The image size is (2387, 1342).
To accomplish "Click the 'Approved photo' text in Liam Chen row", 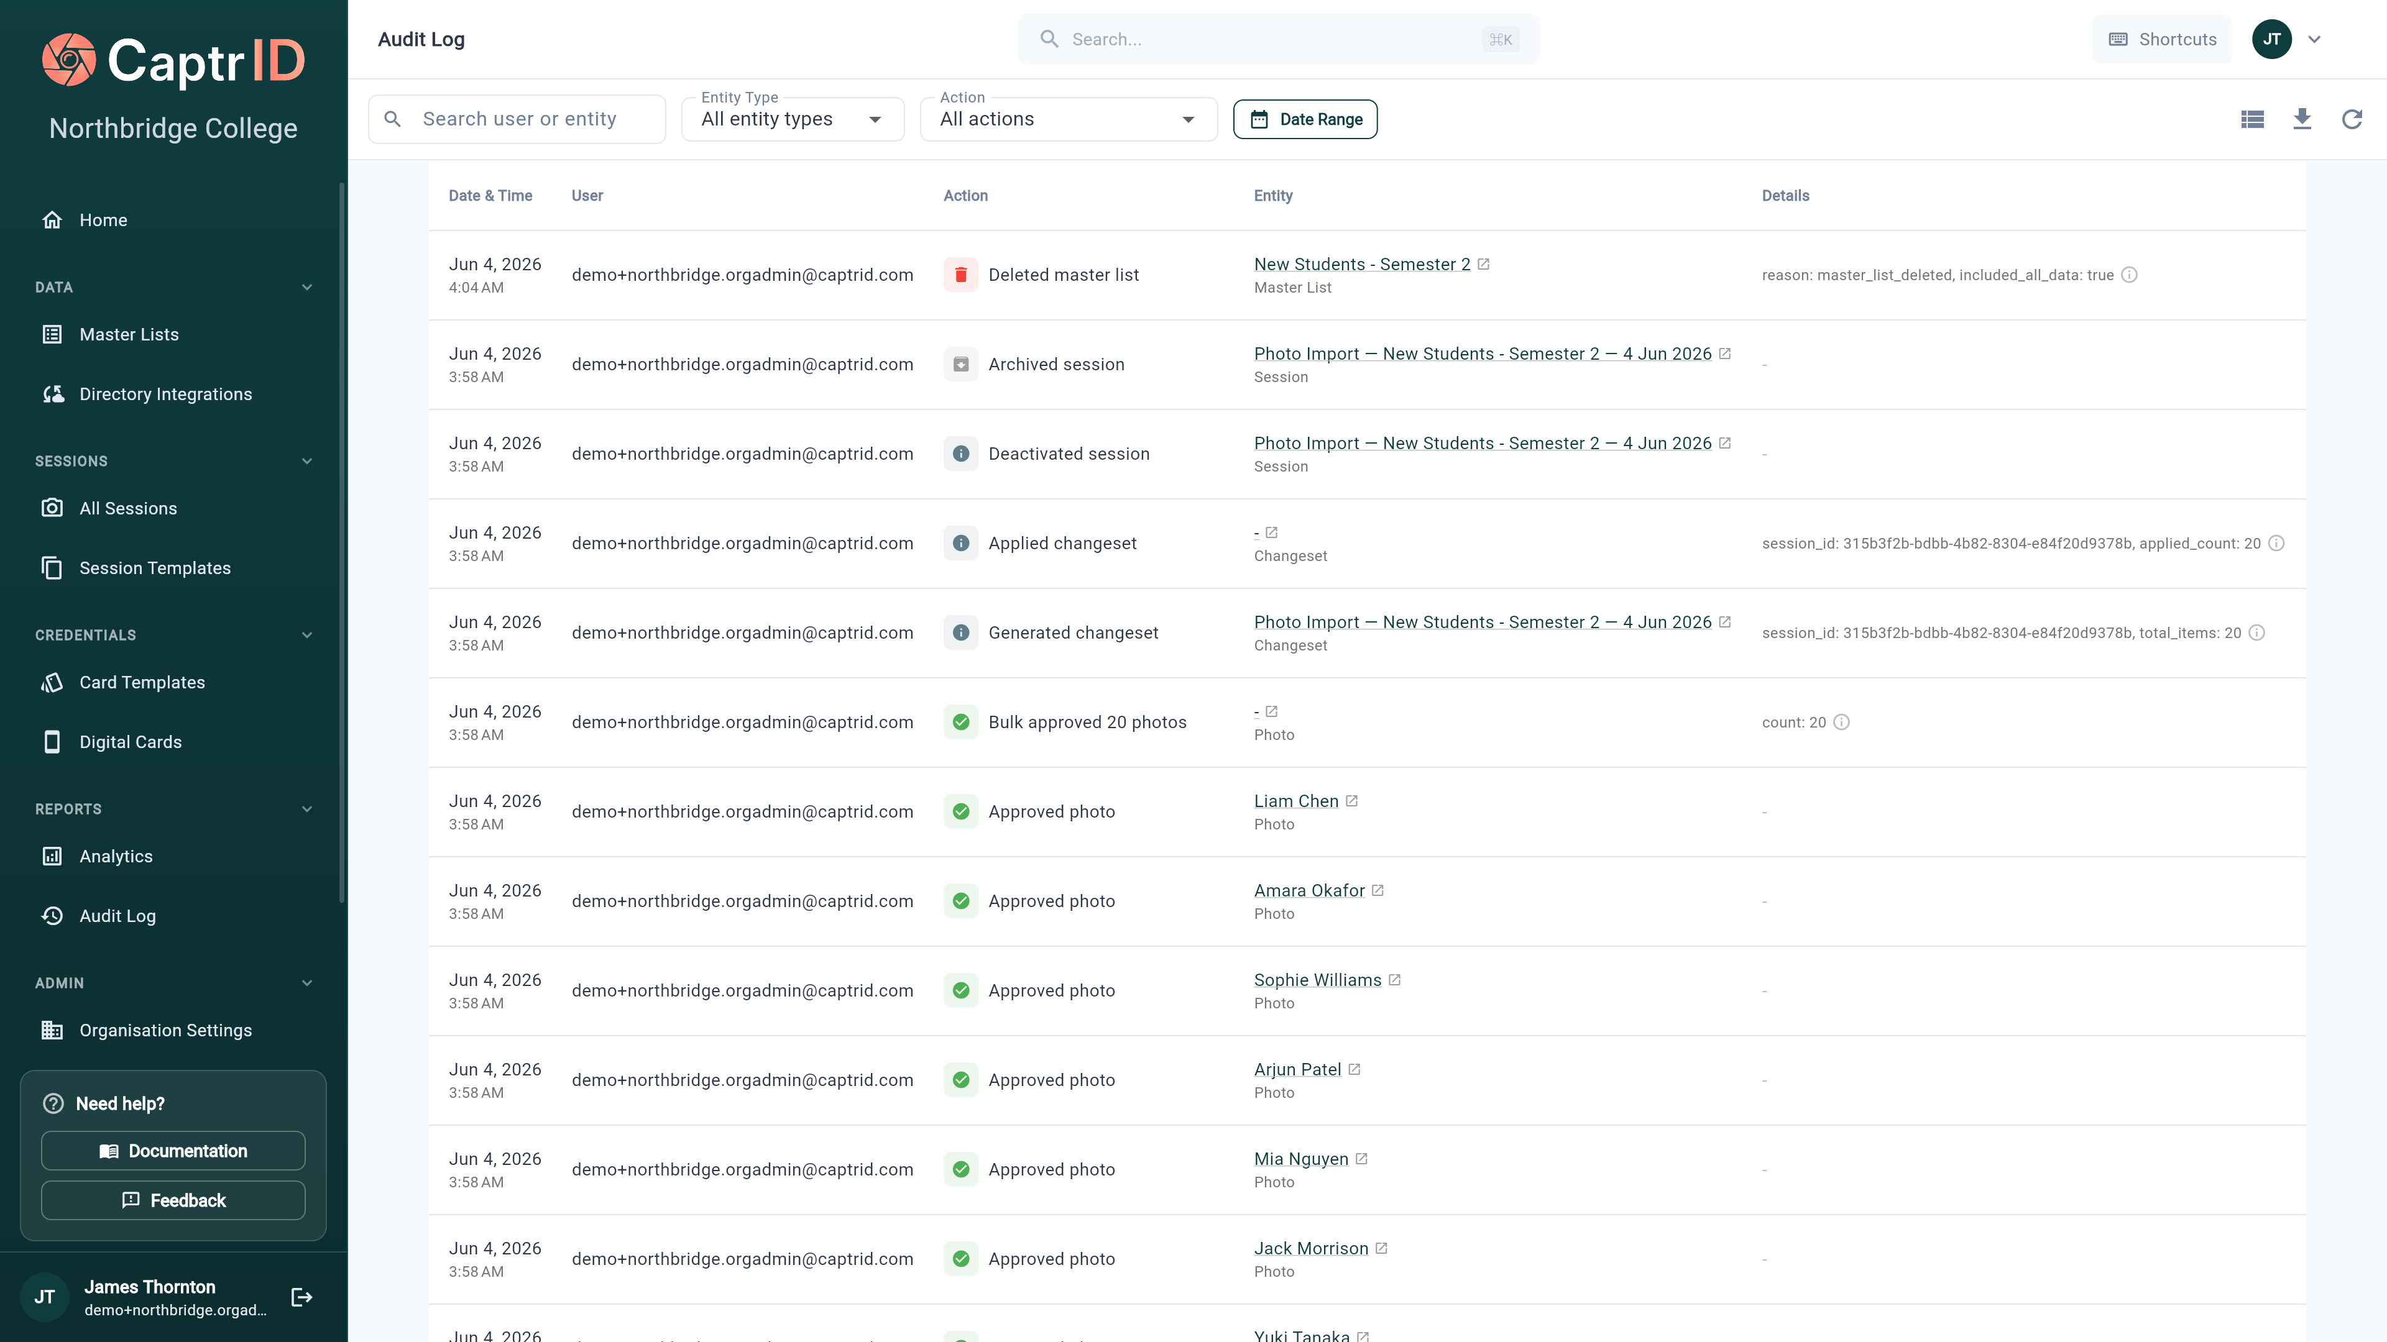I will 1052,811.
